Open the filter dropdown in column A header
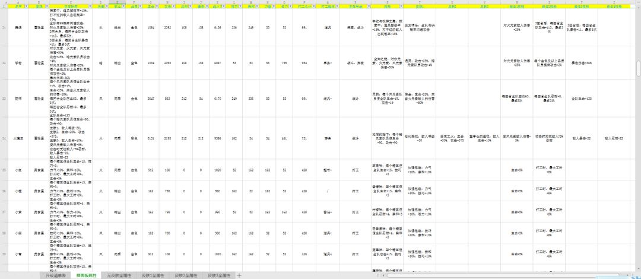 click(x=26, y=7)
